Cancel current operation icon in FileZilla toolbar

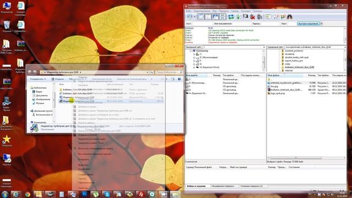pos(245,17)
